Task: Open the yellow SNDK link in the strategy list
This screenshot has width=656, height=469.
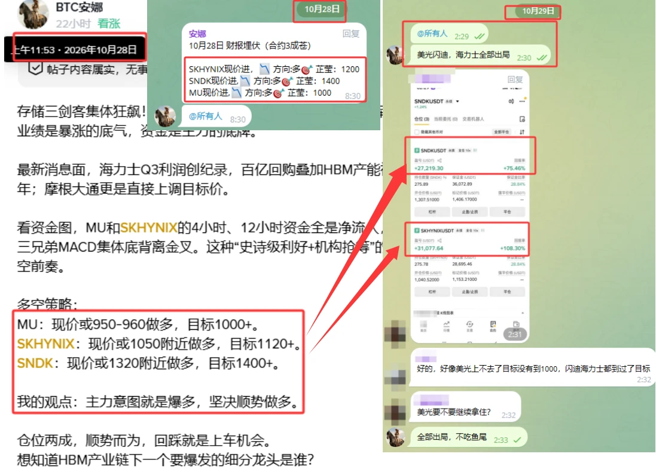Action: [35, 363]
